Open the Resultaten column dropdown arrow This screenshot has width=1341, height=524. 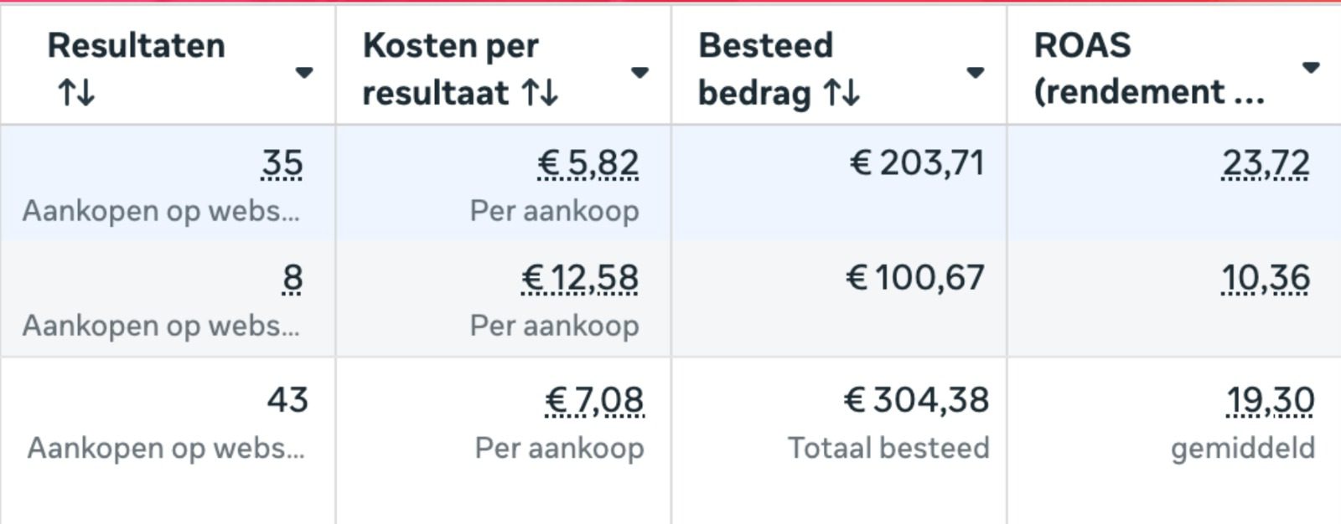[304, 73]
